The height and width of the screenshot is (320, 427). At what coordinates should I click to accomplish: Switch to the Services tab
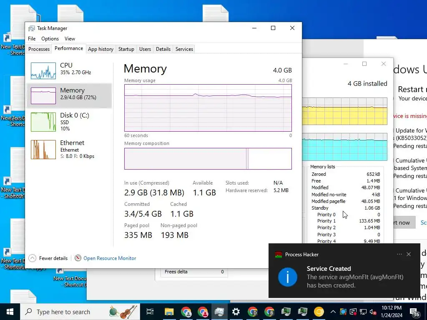tap(184, 49)
